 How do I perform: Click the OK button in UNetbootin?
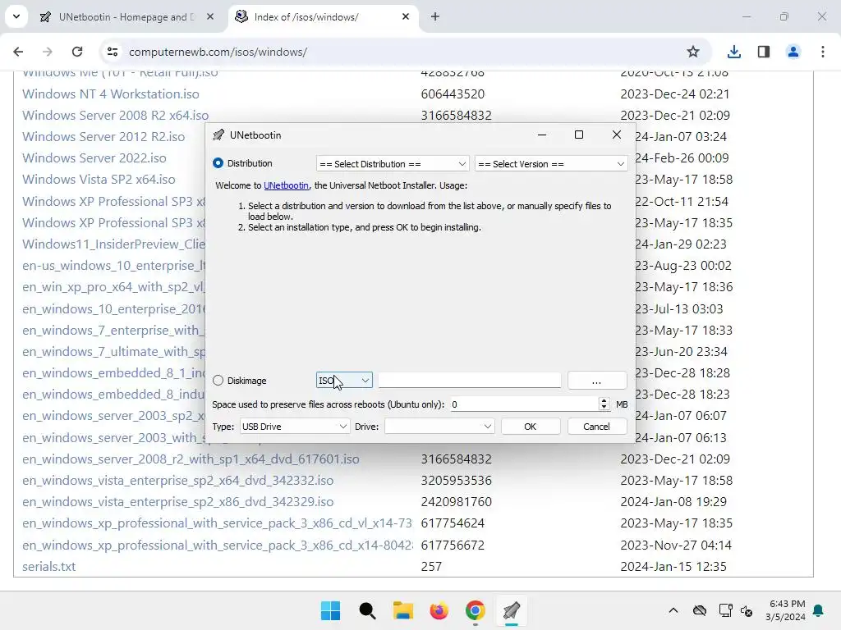(531, 427)
